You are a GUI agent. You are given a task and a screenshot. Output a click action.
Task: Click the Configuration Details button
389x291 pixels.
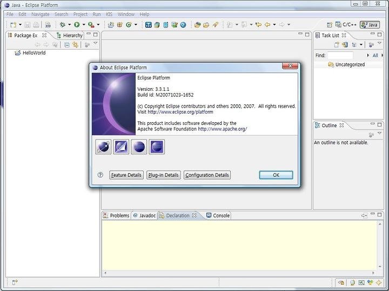coord(207,175)
